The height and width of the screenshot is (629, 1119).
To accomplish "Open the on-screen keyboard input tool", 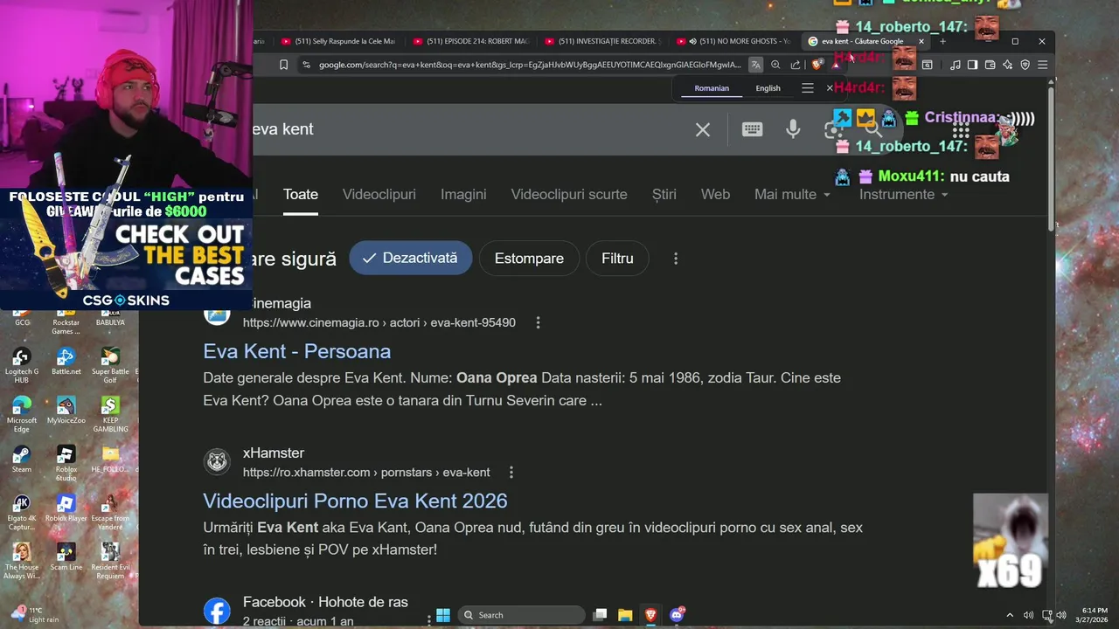I will (x=752, y=129).
